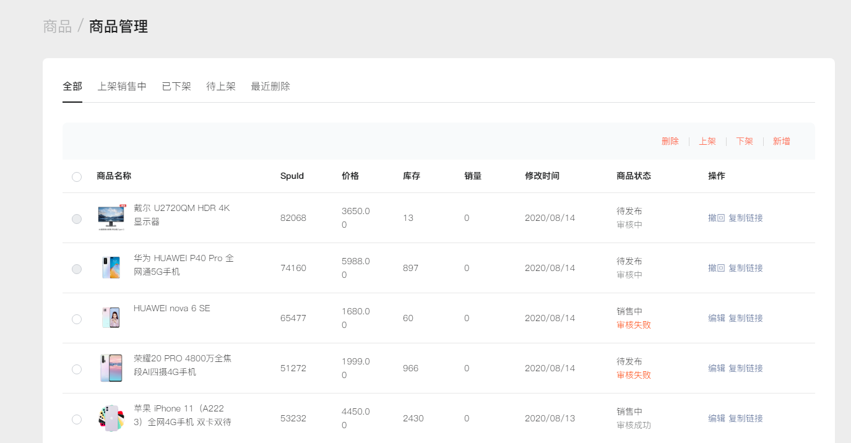
Task: Click product name 荣耀20 PRO 4800万全焦段
Action: pos(183,365)
